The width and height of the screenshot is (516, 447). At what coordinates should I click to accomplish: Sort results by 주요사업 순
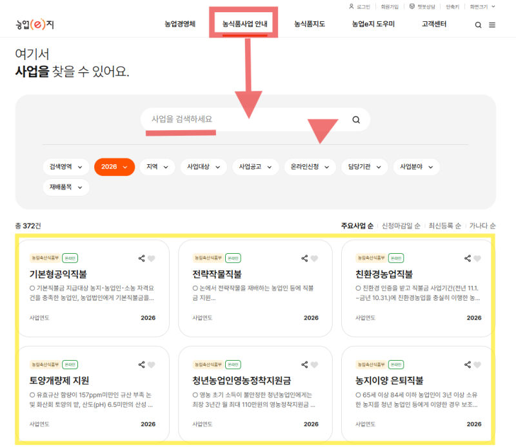point(357,226)
